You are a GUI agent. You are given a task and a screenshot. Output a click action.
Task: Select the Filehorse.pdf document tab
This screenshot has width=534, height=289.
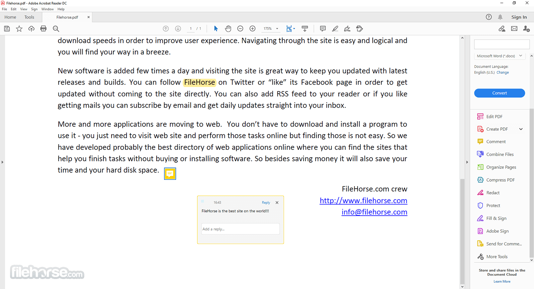(x=67, y=17)
